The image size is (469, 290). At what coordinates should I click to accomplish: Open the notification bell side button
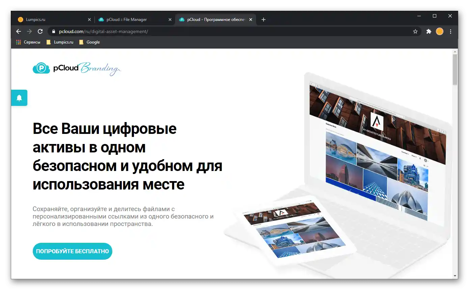[x=19, y=98]
